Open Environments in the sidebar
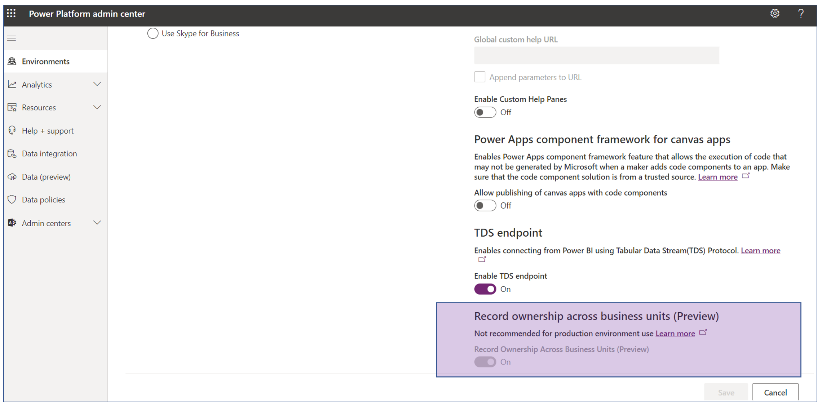The image size is (822, 407). click(45, 62)
